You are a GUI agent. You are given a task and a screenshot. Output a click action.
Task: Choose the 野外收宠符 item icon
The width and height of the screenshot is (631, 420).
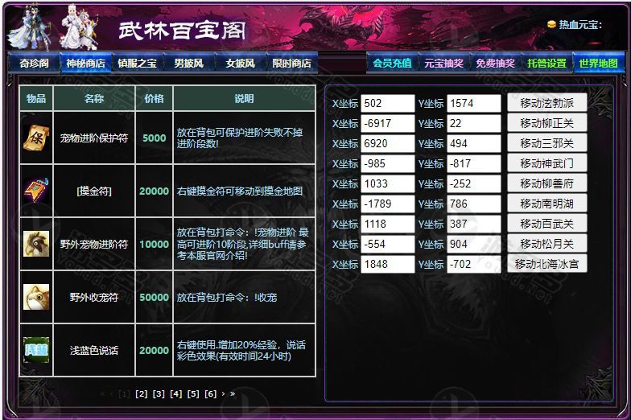pos(35,297)
